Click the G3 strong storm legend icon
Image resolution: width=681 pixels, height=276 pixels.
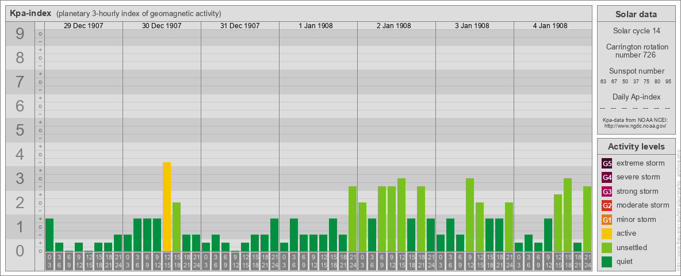pos(607,191)
